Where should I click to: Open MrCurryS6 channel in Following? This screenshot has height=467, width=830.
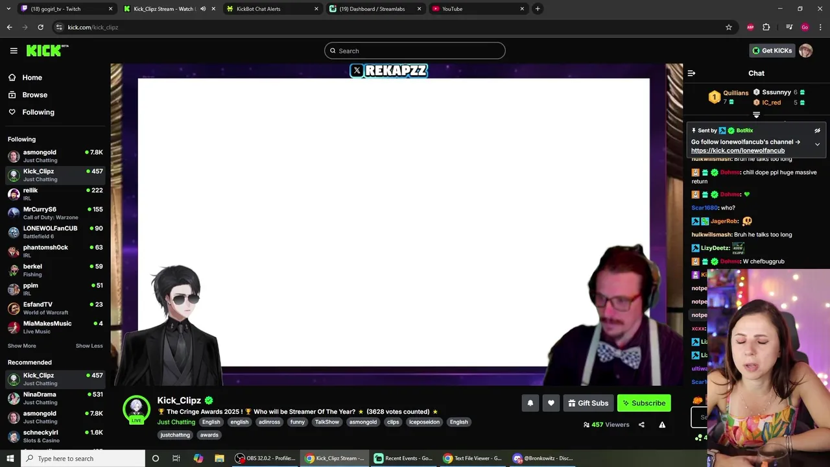(x=55, y=213)
